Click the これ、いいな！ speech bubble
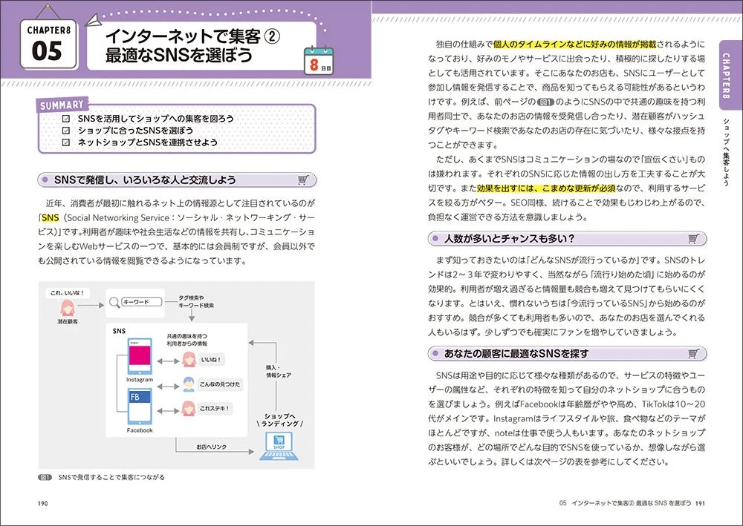 (68, 293)
